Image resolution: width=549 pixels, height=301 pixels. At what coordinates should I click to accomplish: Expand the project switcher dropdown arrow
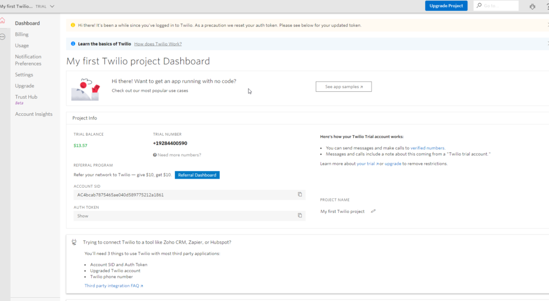pyautogui.click(x=52, y=6)
